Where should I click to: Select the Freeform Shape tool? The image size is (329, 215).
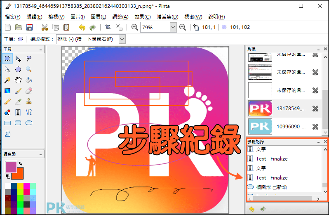7,134
